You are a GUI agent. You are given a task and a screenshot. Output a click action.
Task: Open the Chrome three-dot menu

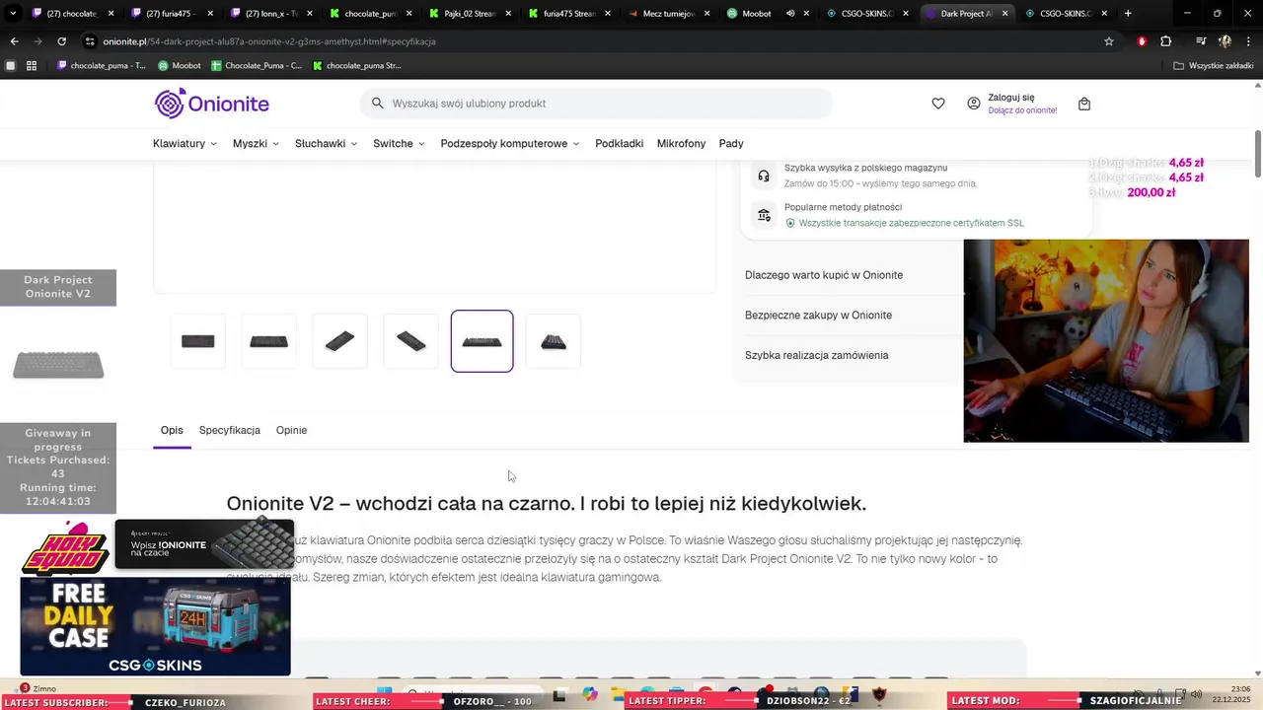click(x=1246, y=41)
